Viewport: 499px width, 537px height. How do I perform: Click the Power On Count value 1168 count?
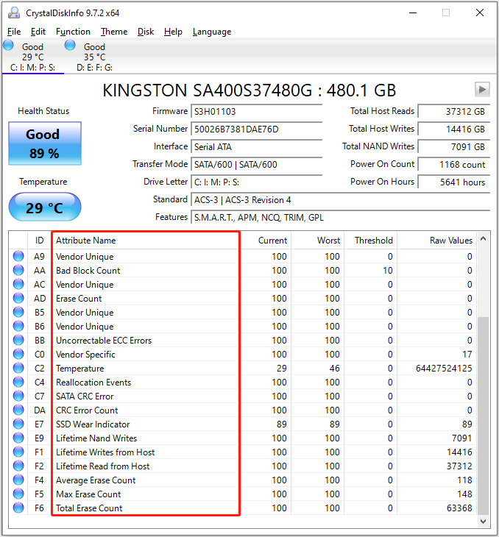pyautogui.click(x=454, y=165)
